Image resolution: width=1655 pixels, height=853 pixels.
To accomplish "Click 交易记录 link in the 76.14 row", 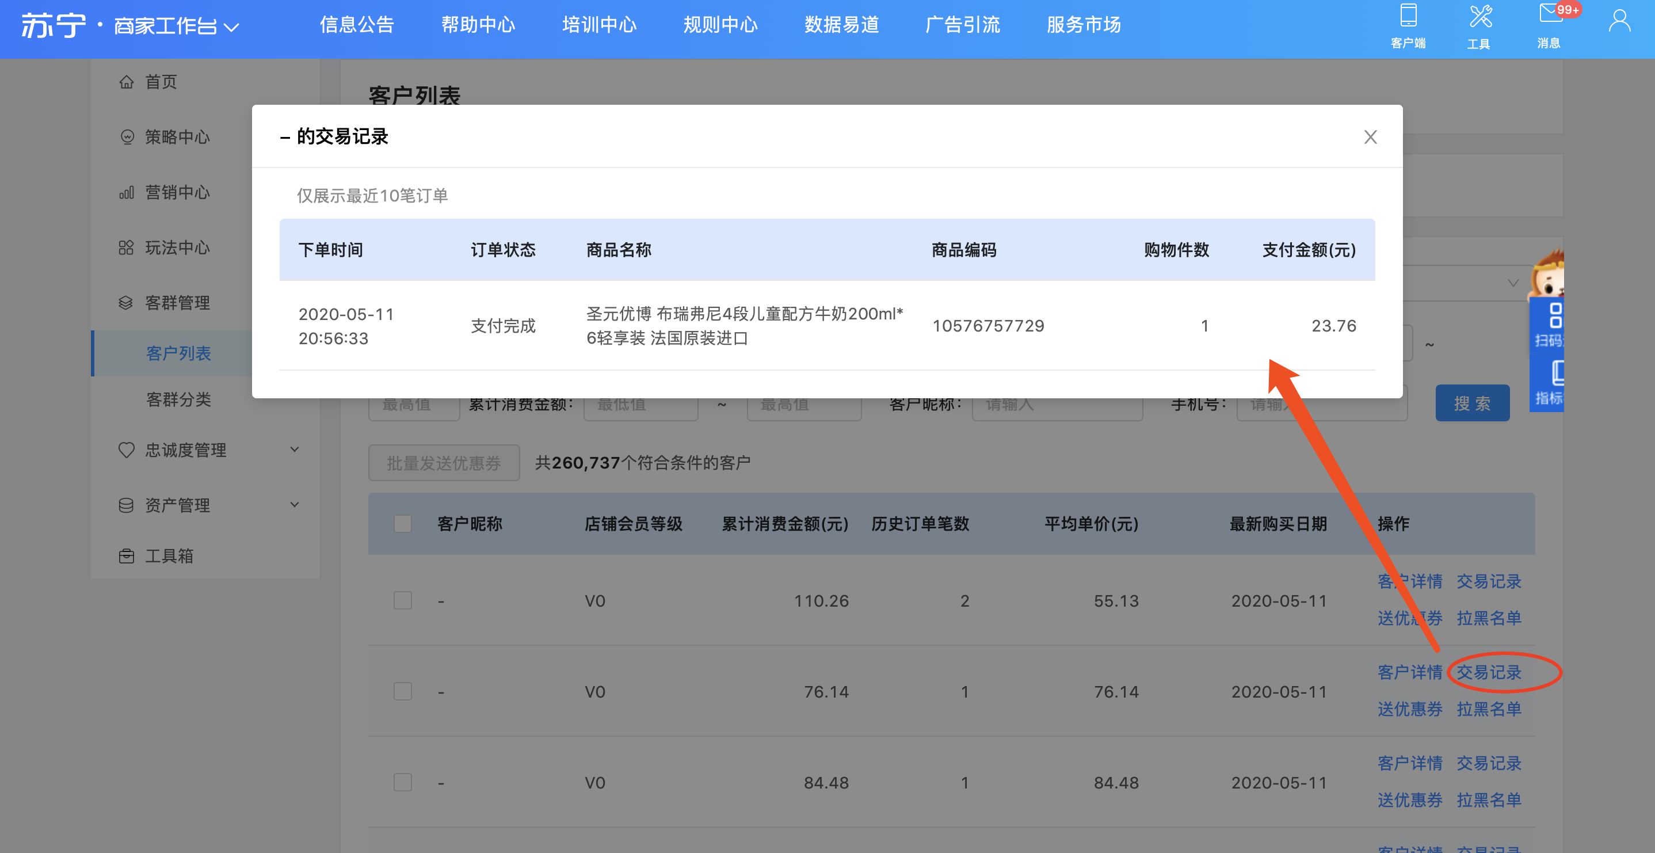I will tap(1489, 672).
